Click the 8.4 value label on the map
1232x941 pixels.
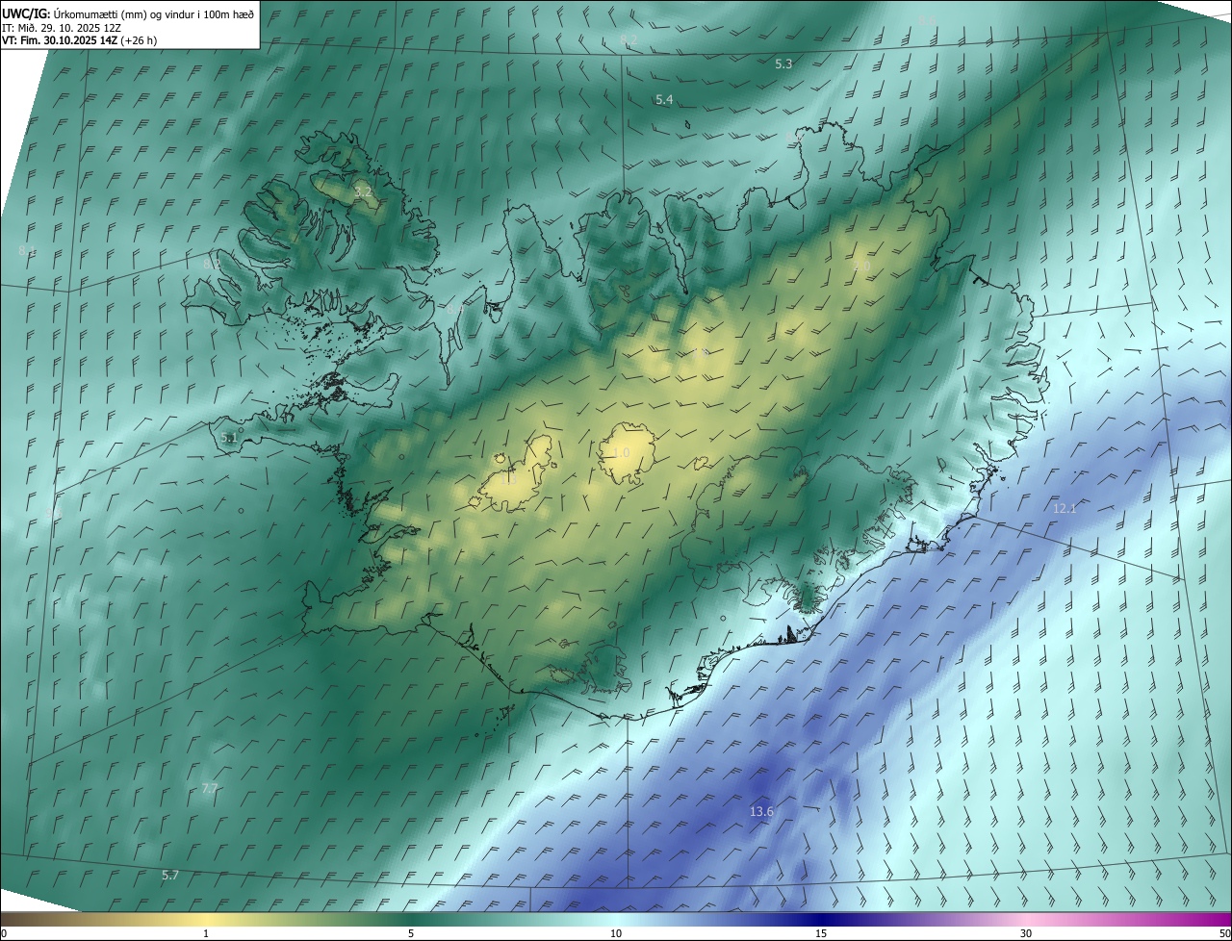(455, 310)
